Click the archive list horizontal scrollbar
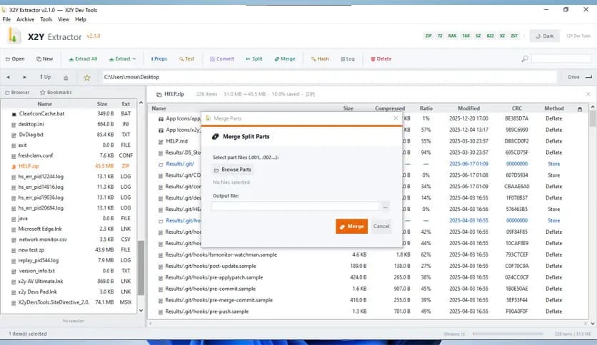Screen dimensions: 597x345 [368, 324]
